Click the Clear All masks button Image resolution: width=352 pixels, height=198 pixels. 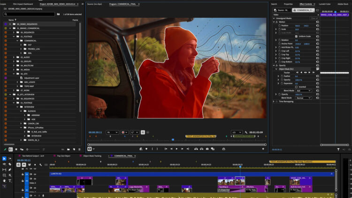tap(314, 18)
